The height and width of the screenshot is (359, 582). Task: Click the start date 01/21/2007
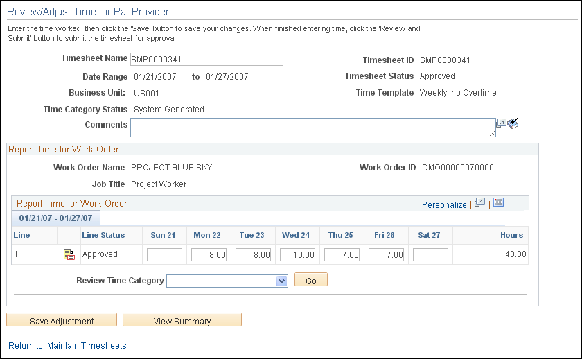155,77
